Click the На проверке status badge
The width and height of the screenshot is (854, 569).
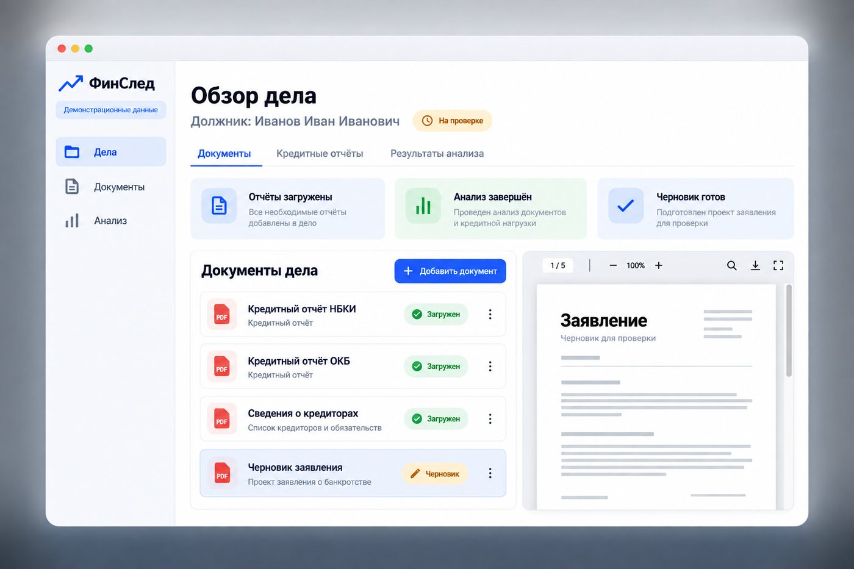coord(452,121)
